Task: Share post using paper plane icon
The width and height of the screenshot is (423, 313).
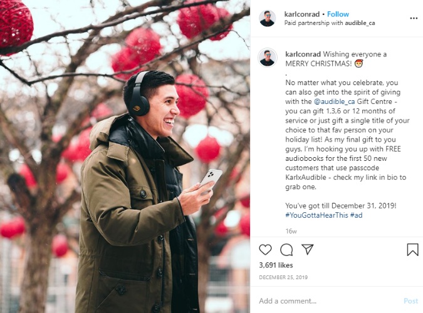Action: click(x=307, y=249)
